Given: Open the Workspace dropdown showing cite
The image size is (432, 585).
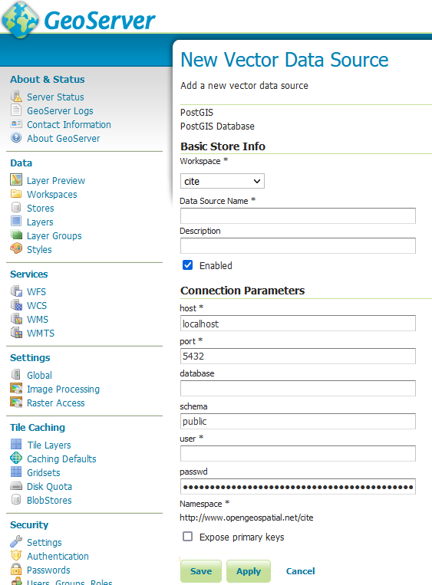Looking at the screenshot, I should pos(223,181).
